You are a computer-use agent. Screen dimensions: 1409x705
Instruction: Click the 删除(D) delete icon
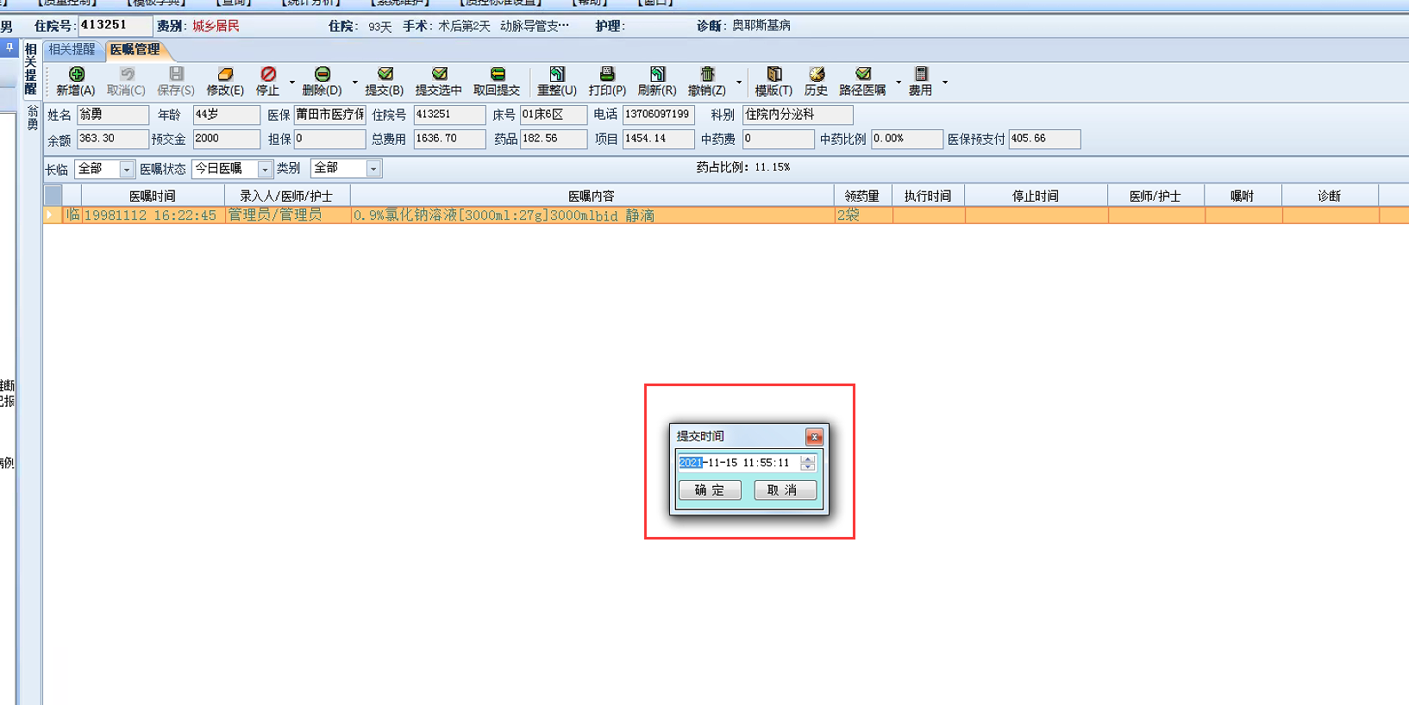coord(323,74)
